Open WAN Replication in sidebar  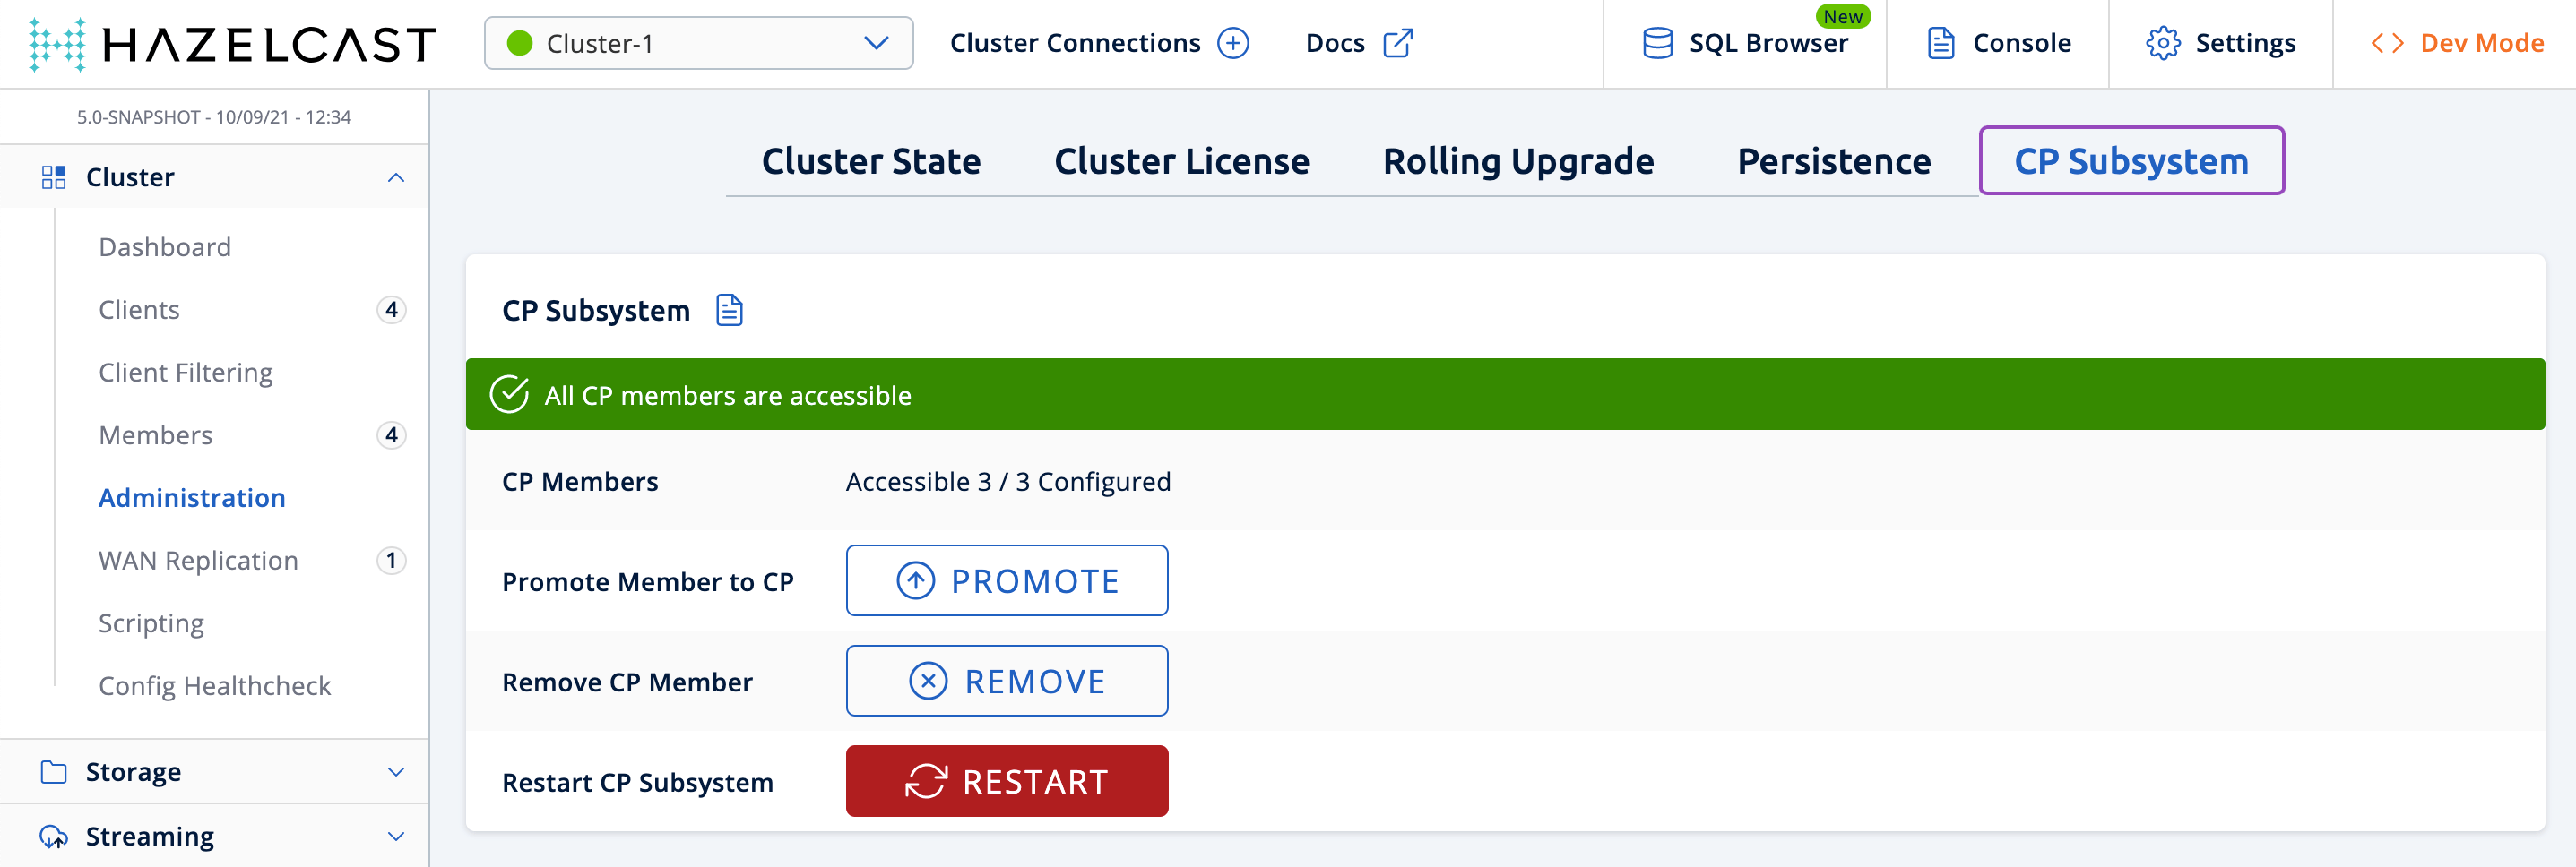coord(198,561)
